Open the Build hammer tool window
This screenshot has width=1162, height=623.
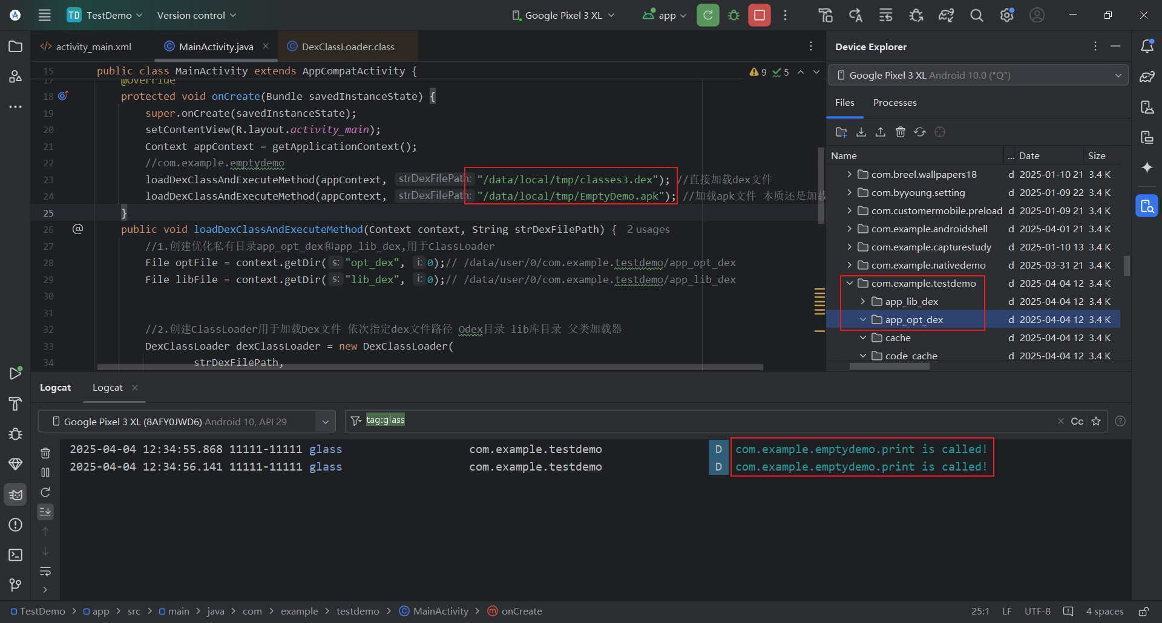click(x=16, y=403)
